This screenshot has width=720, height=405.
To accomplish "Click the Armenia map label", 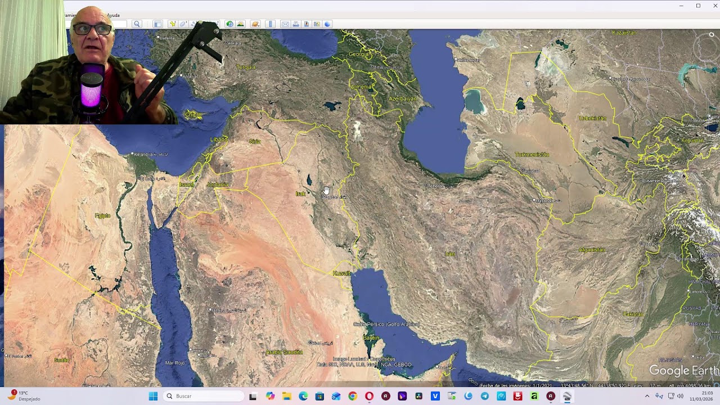I will (x=361, y=87).
